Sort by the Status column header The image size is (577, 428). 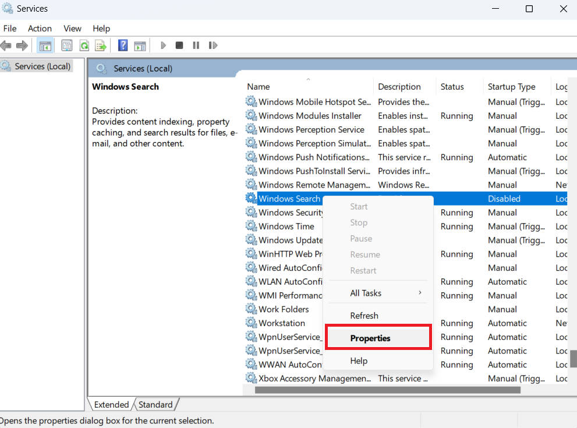[459, 87]
